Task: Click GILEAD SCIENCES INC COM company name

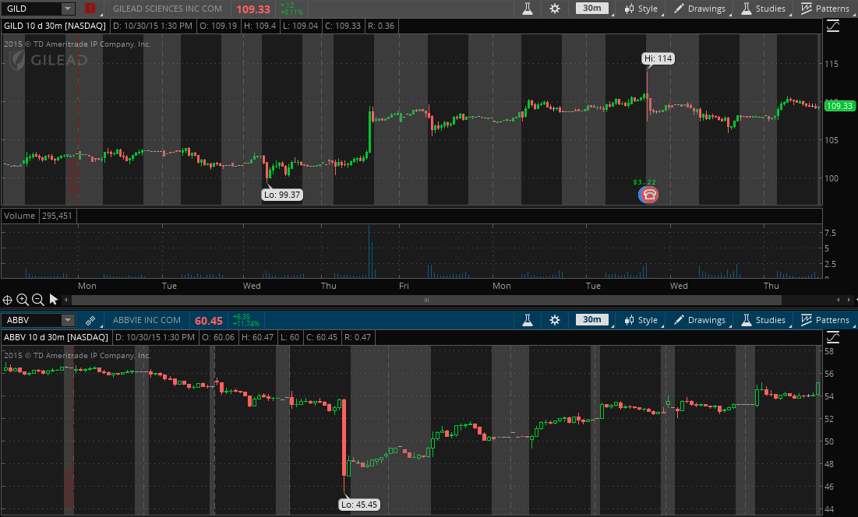Action: point(168,9)
